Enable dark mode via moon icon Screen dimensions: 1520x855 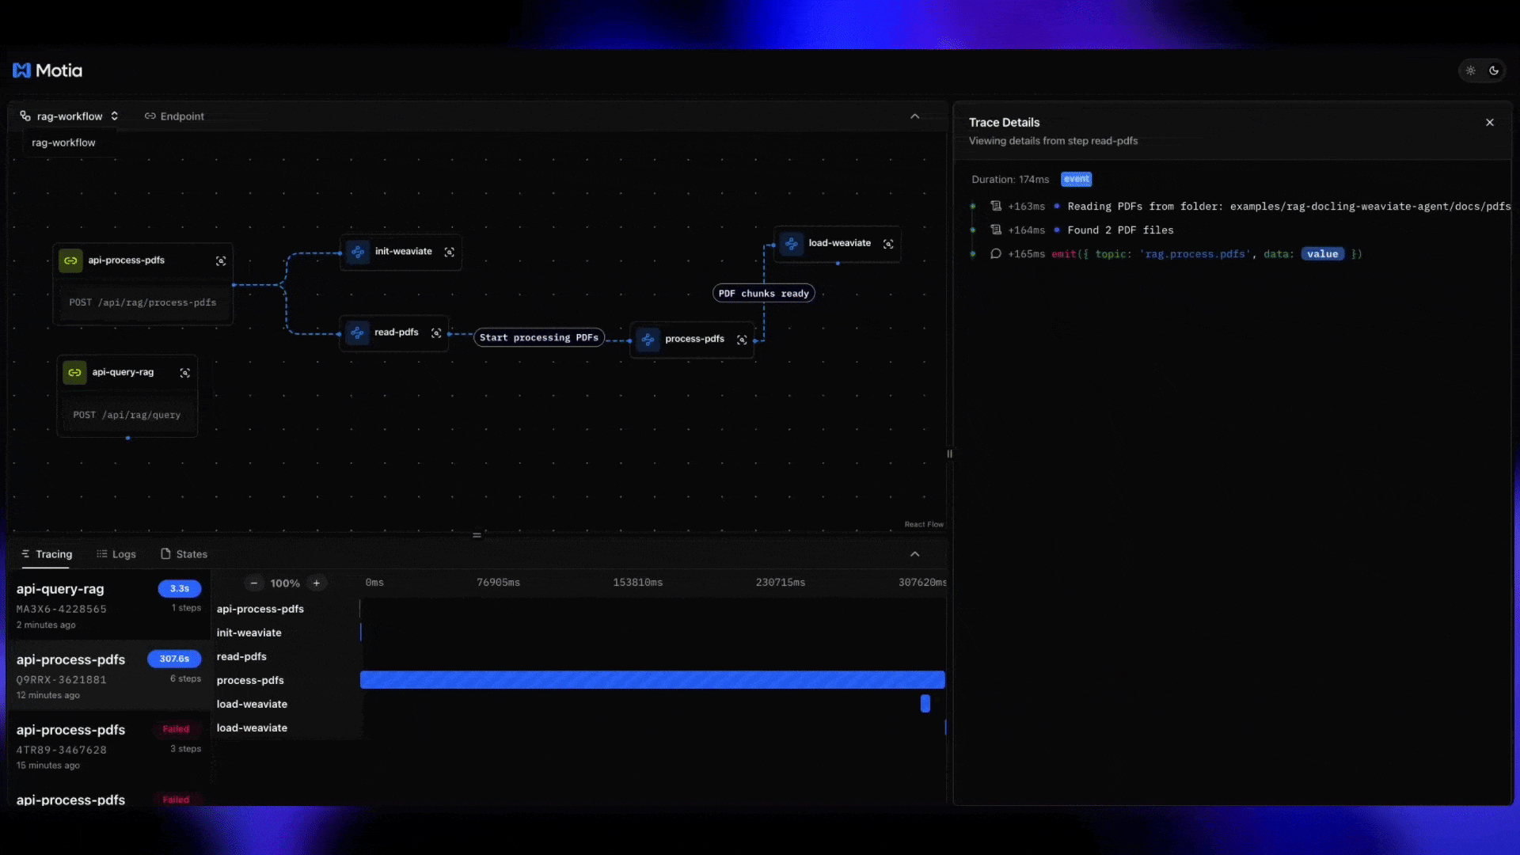point(1493,70)
